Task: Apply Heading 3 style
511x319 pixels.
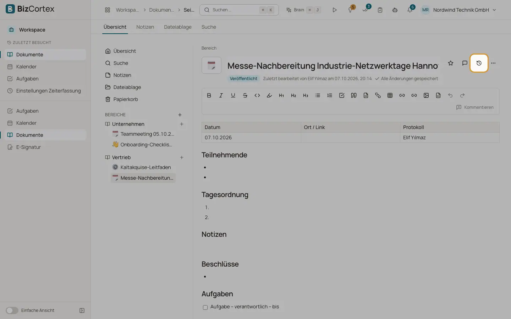Action: coord(306,95)
